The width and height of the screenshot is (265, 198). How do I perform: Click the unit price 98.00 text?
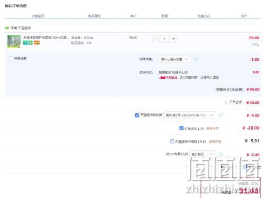pyautogui.click(x=133, y=38)
